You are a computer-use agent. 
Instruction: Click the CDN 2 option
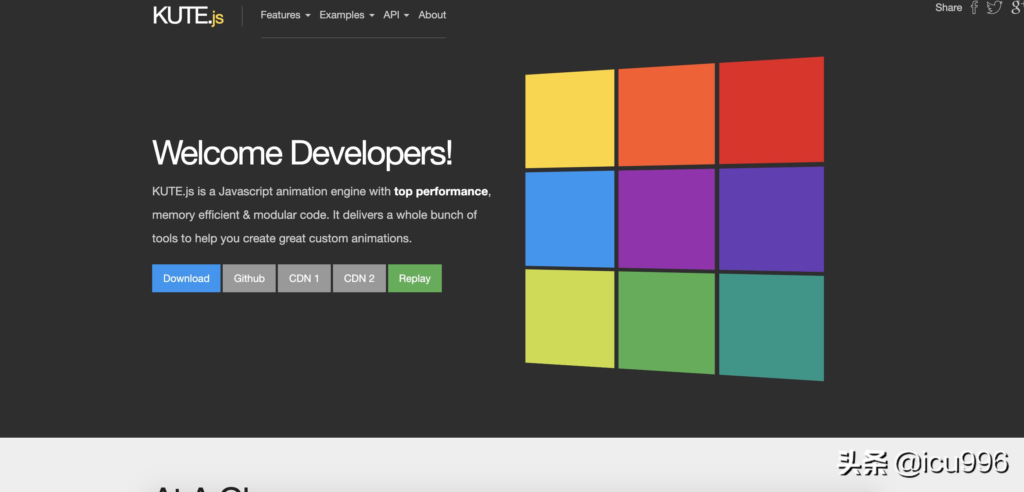pyautogui.click(x=358, y=277)
